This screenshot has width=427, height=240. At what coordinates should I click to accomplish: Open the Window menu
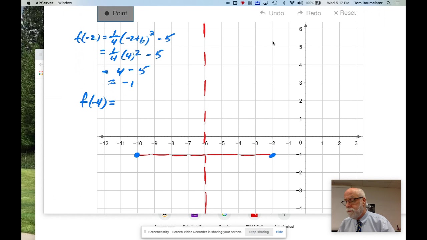[x=65, y=3]
